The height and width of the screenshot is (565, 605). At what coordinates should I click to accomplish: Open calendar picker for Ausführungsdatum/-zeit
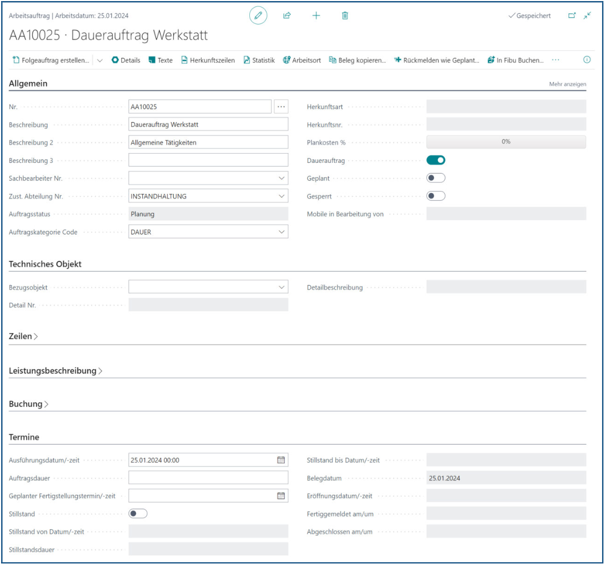(281, 460)
